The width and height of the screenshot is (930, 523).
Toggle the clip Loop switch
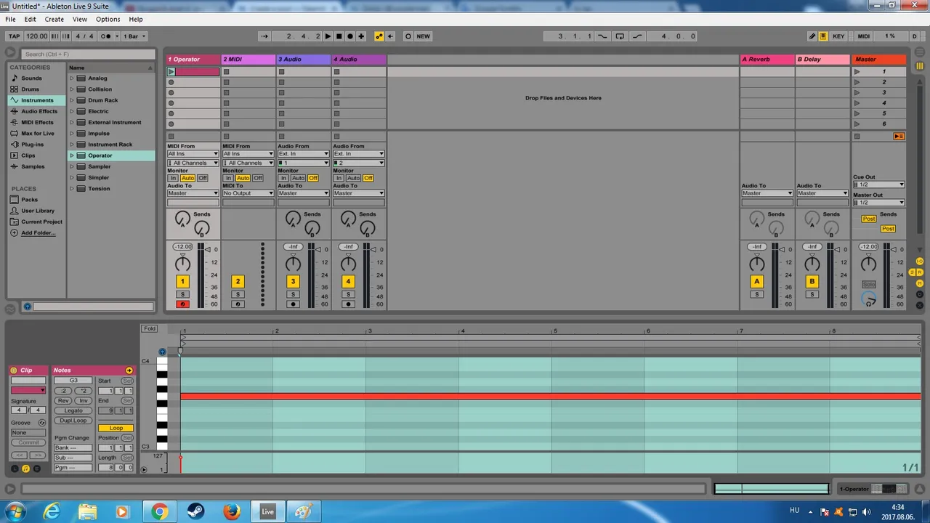116,428
